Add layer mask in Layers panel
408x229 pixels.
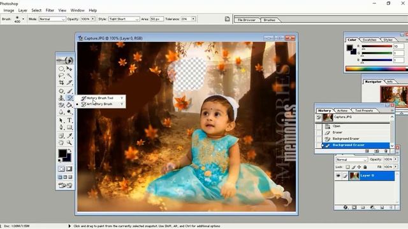click(354, 207)
